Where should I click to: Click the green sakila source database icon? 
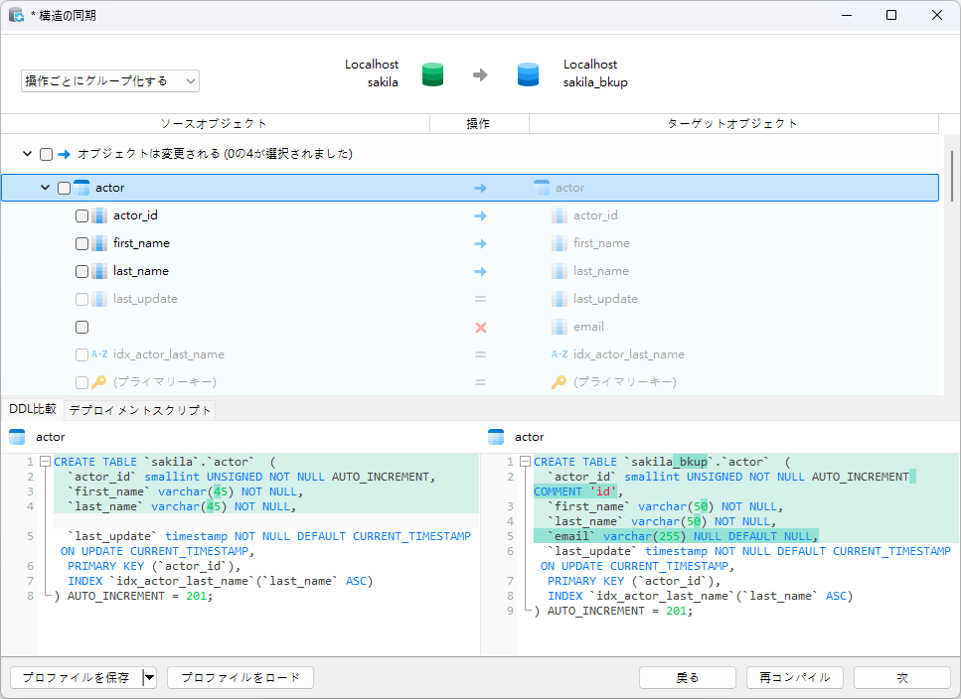click(432, 74)
